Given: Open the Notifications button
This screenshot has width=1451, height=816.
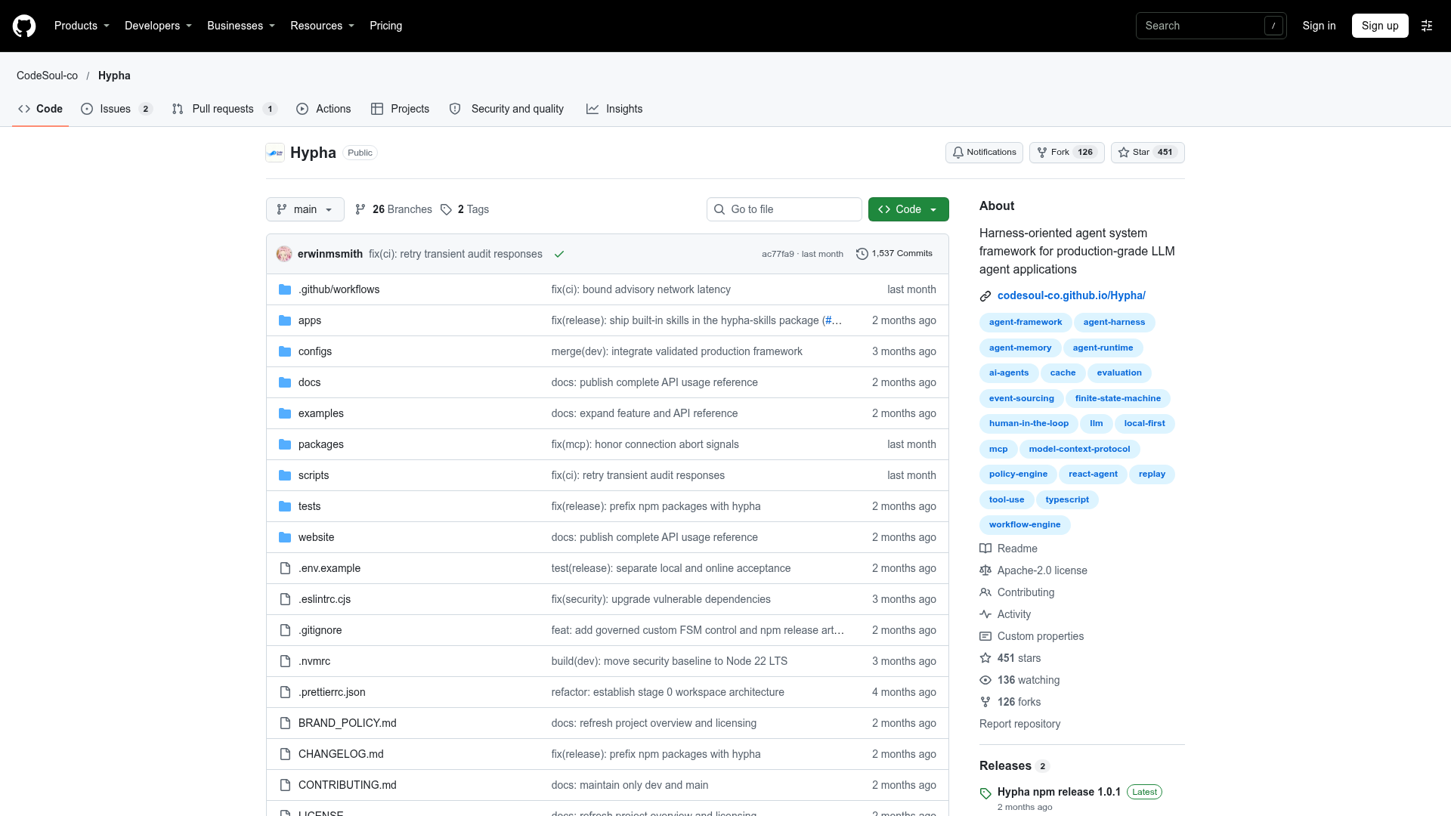Looking at the screenshot, I should (x=984, y=153).
